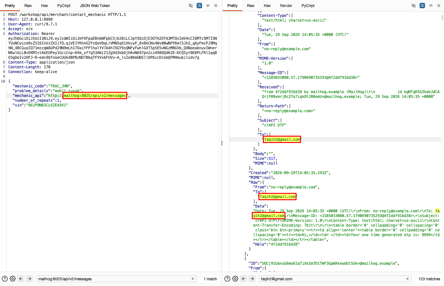
Task: Click the highlighted mailhog:8025/api/v2/messages URL
Action: click(95, 96)
